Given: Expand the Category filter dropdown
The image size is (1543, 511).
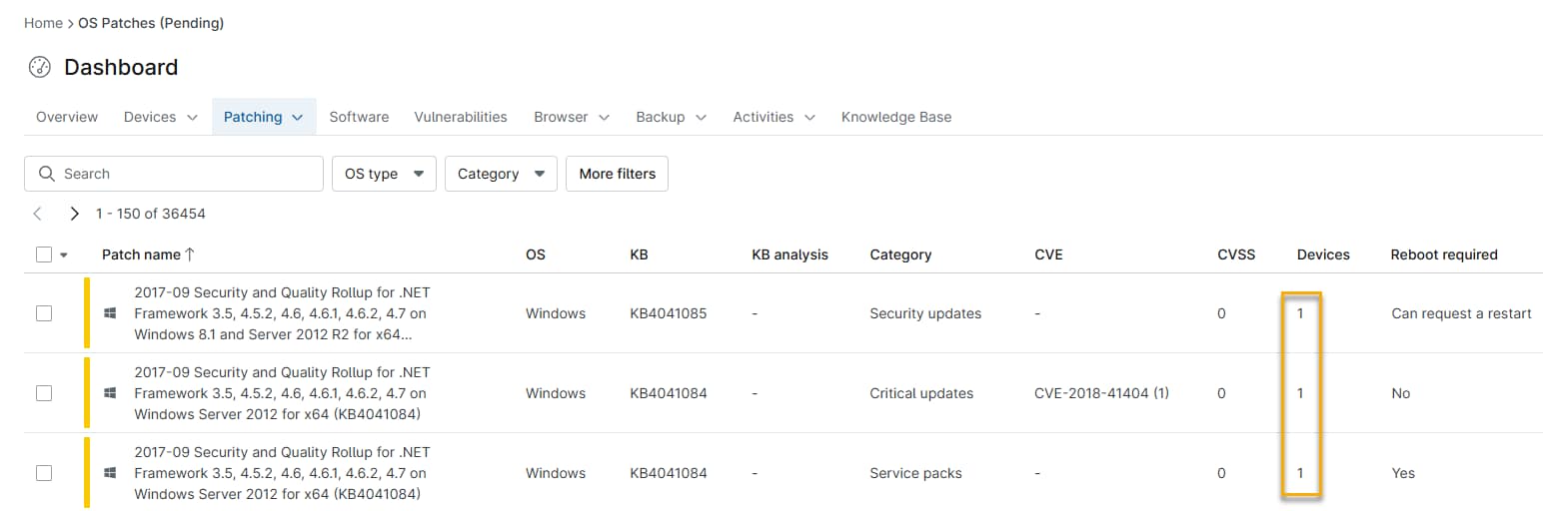Looking at the screenshot, I should point(500,174).
